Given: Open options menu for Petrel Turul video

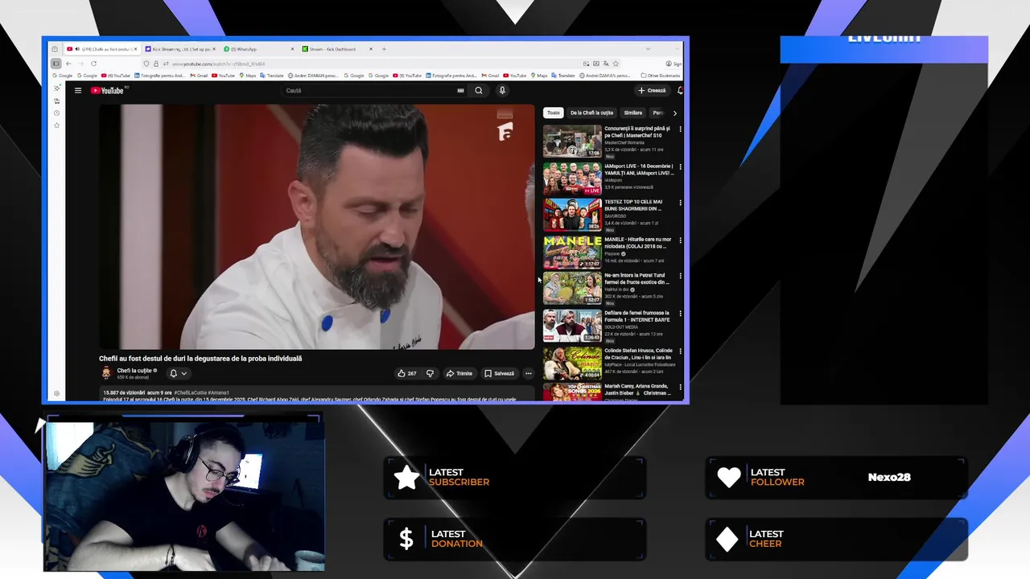Looking at the screenshot, I should (x=680, y=277).
